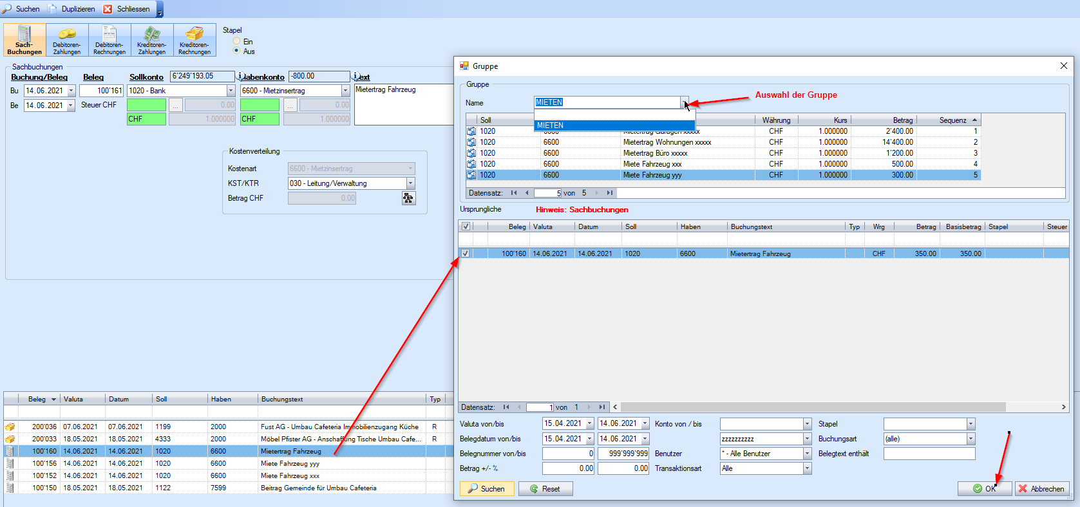Open Debitoren-Rechnungen icon
The width and height of the screenshot is (1080, 507).
click(x=109, y=40)
